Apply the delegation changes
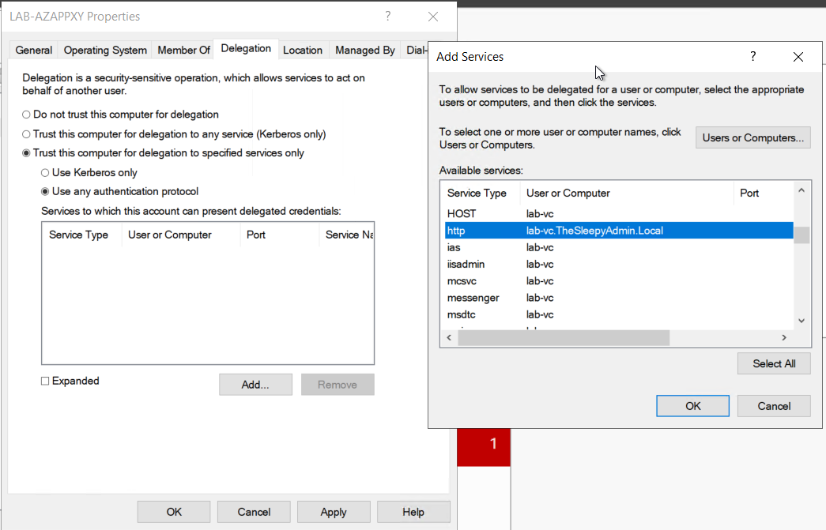Screen dimensions: 826x530 click(334, 512)
